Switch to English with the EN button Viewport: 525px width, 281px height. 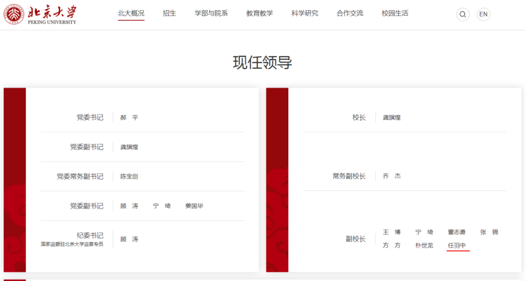click(x=484, y=15)
